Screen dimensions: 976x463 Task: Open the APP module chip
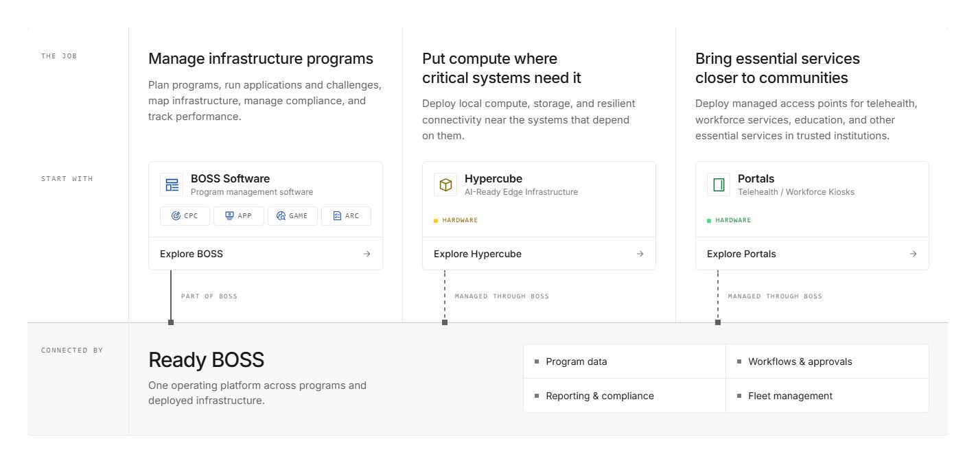point(239,216)
